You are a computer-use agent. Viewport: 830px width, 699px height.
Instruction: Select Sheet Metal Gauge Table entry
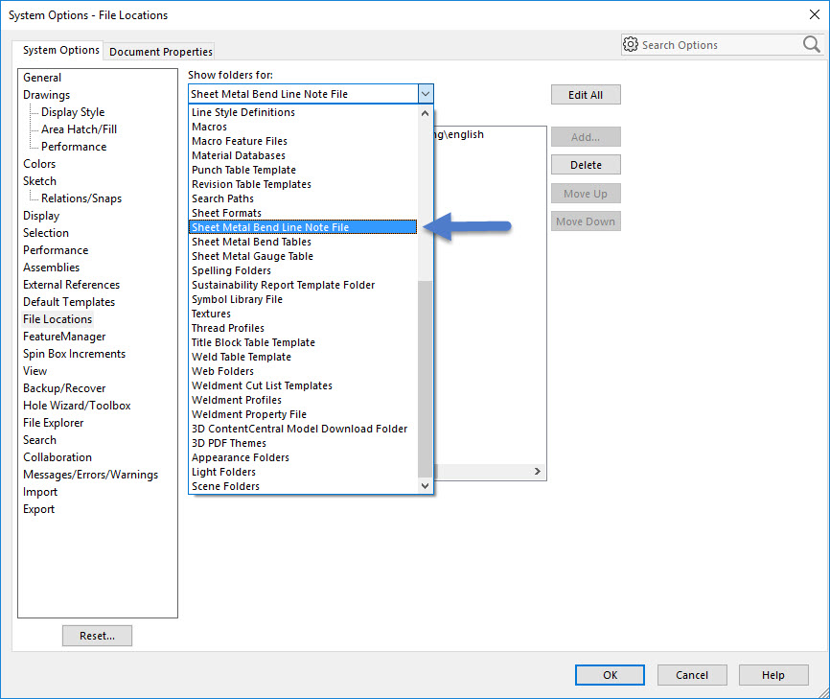pos(252,256)
